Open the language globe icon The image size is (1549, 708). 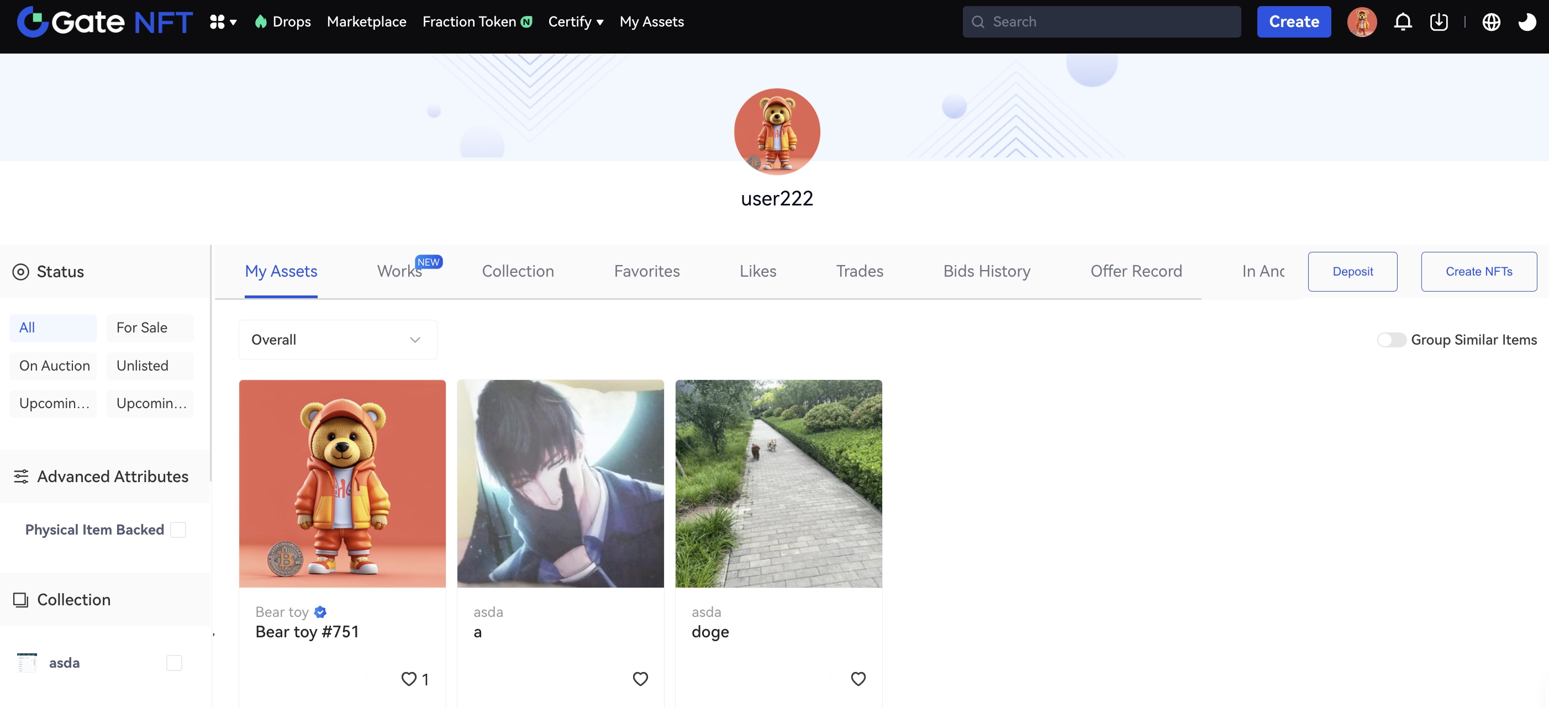click(1490, 22)
